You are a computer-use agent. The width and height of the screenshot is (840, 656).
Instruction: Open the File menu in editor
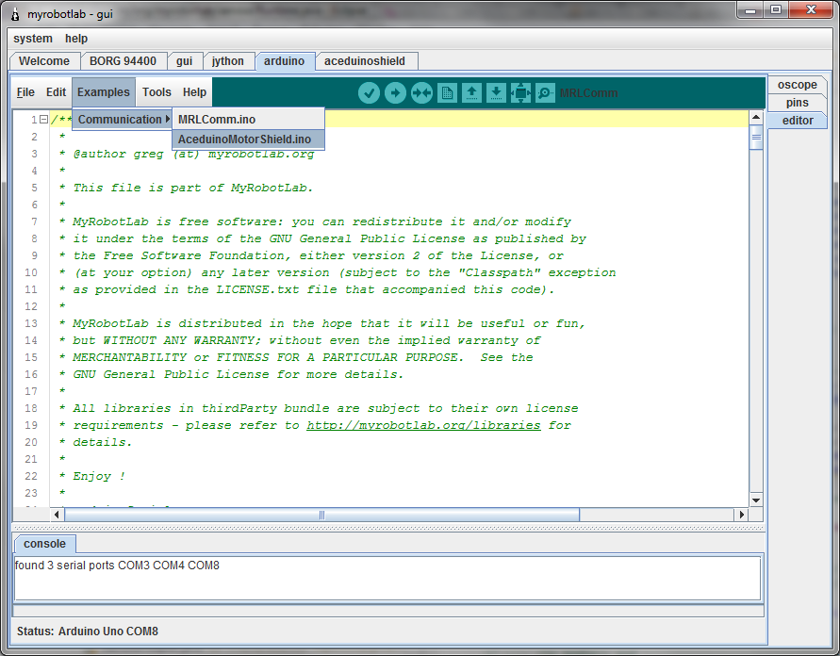click(x=25, y=92)
